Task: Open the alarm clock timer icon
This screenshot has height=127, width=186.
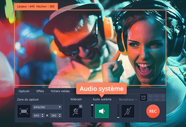Action: click(144, 98)
